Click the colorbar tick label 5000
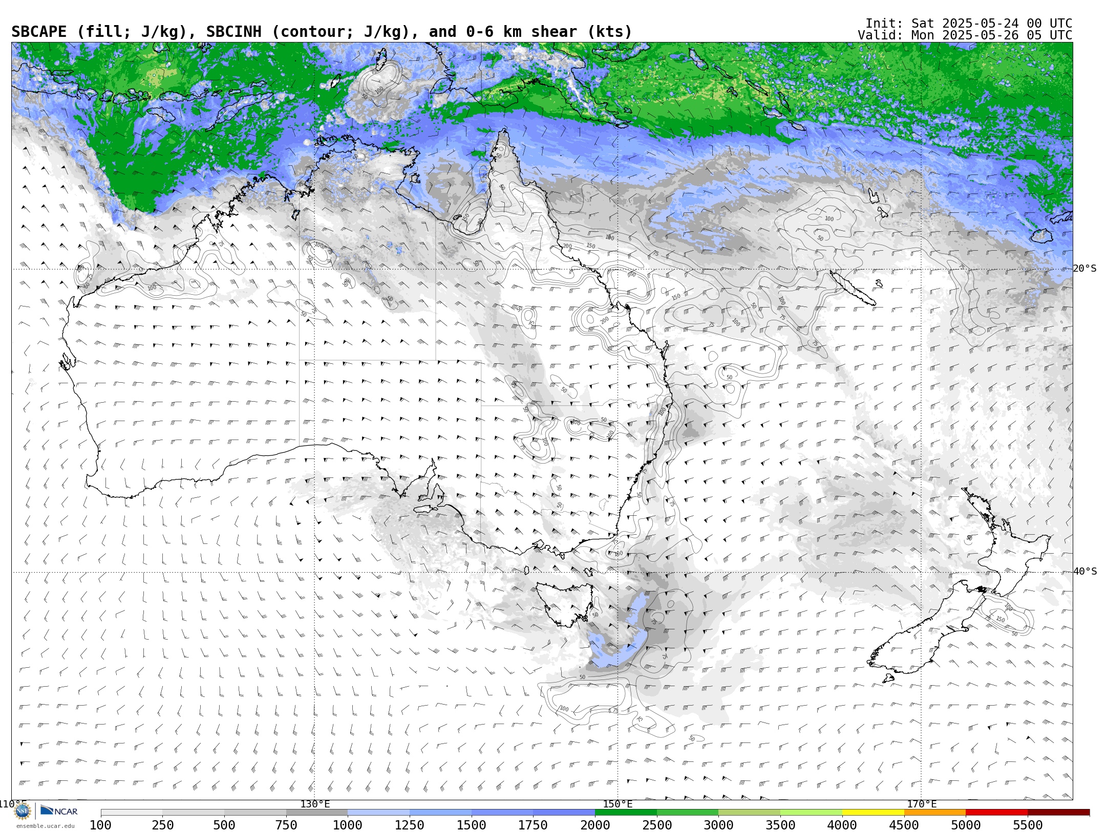The width and height of the screenshot is (1106, 832). pos(966,825)
